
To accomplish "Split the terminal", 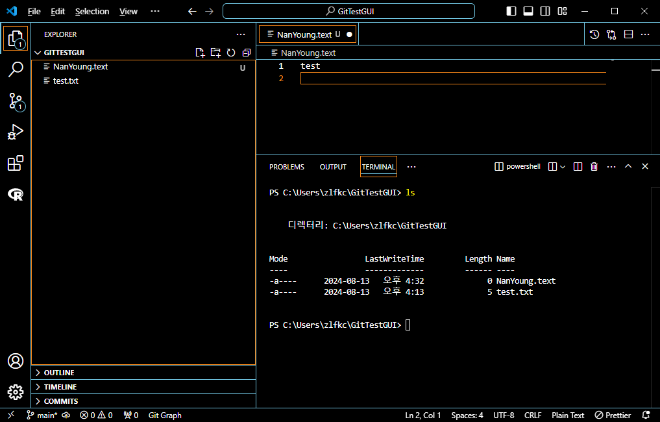I will 578,167.
